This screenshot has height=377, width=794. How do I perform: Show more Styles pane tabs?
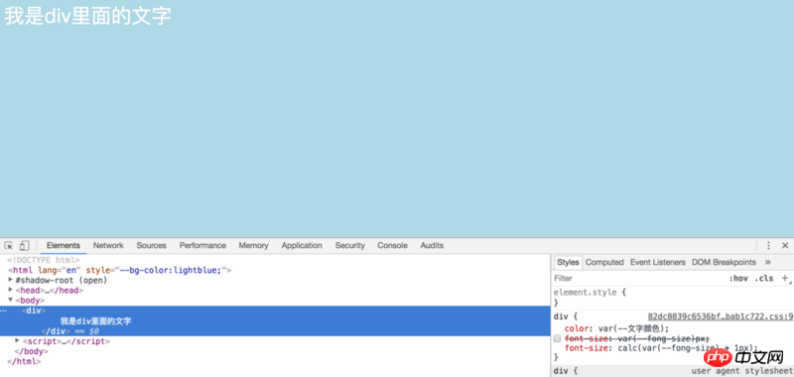(767, 262)
